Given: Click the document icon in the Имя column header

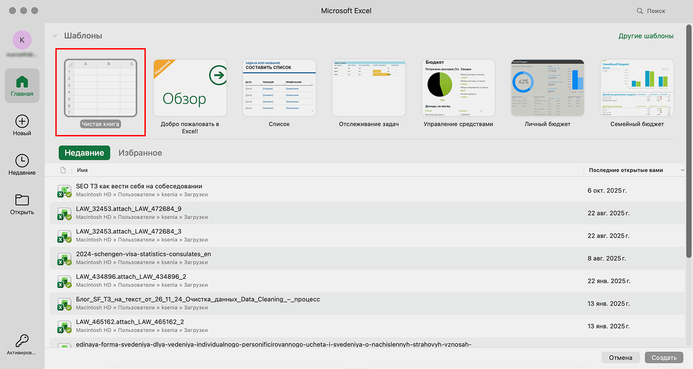Looking at the screenshot, I should [x=63, y=170].
